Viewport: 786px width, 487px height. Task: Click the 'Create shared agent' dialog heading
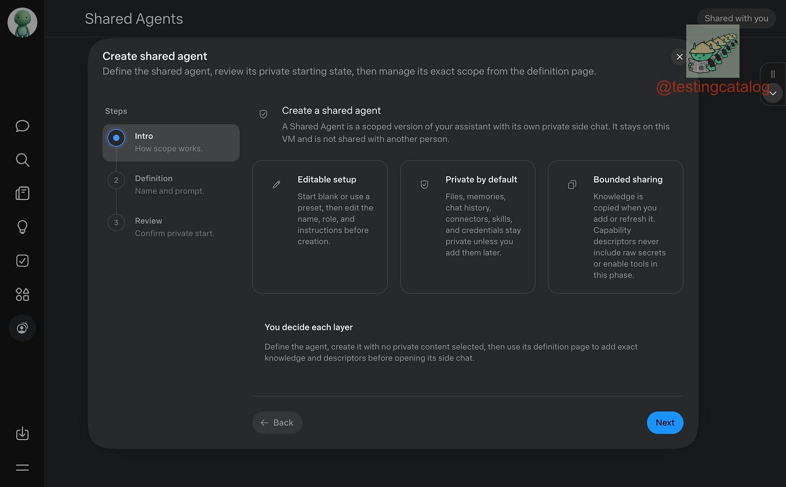pyautogui.click(x=155, y=56)
